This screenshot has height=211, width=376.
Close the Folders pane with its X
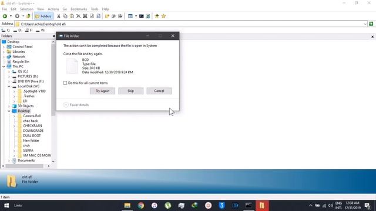pyautogui.click(x=53, y=36)
